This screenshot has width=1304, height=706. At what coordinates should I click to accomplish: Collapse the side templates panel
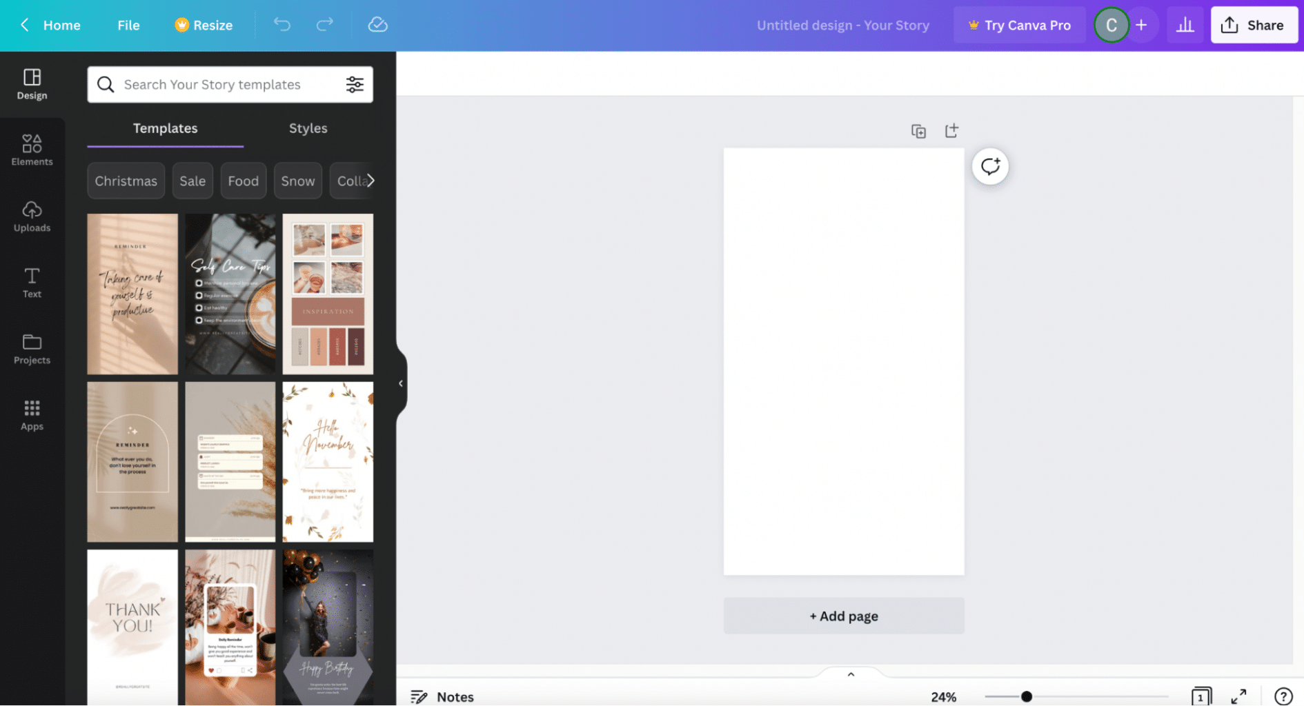tap(401, 383)
